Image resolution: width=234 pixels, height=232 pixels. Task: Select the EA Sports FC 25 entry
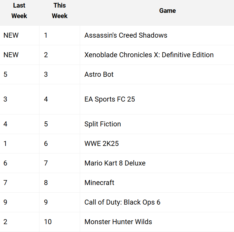click(x=110, y=99)
